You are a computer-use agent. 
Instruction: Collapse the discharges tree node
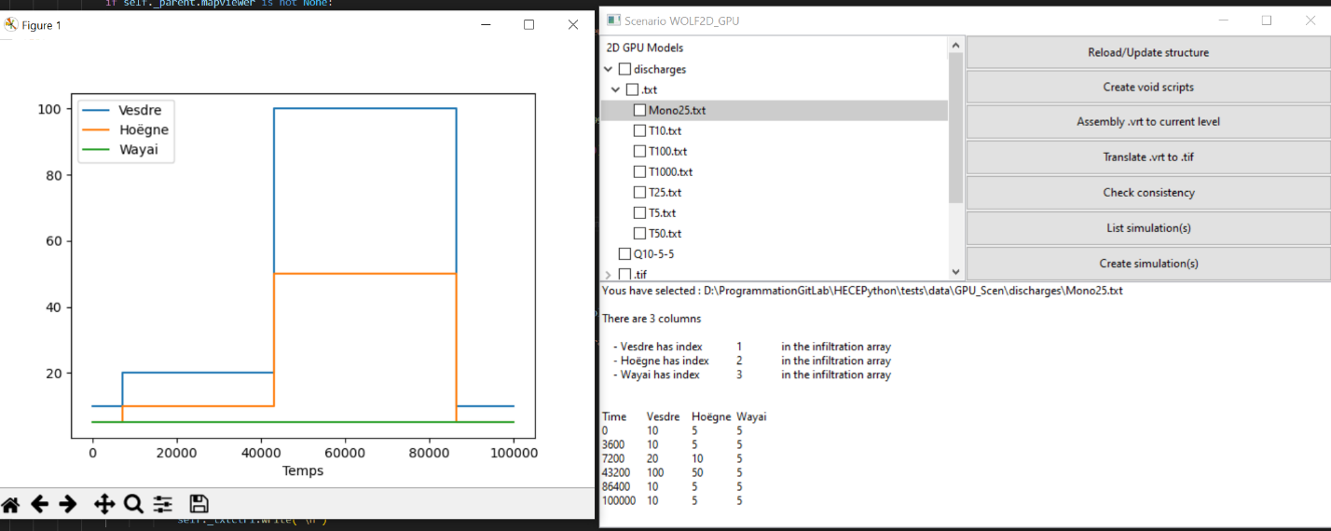[x=609, y=69]
